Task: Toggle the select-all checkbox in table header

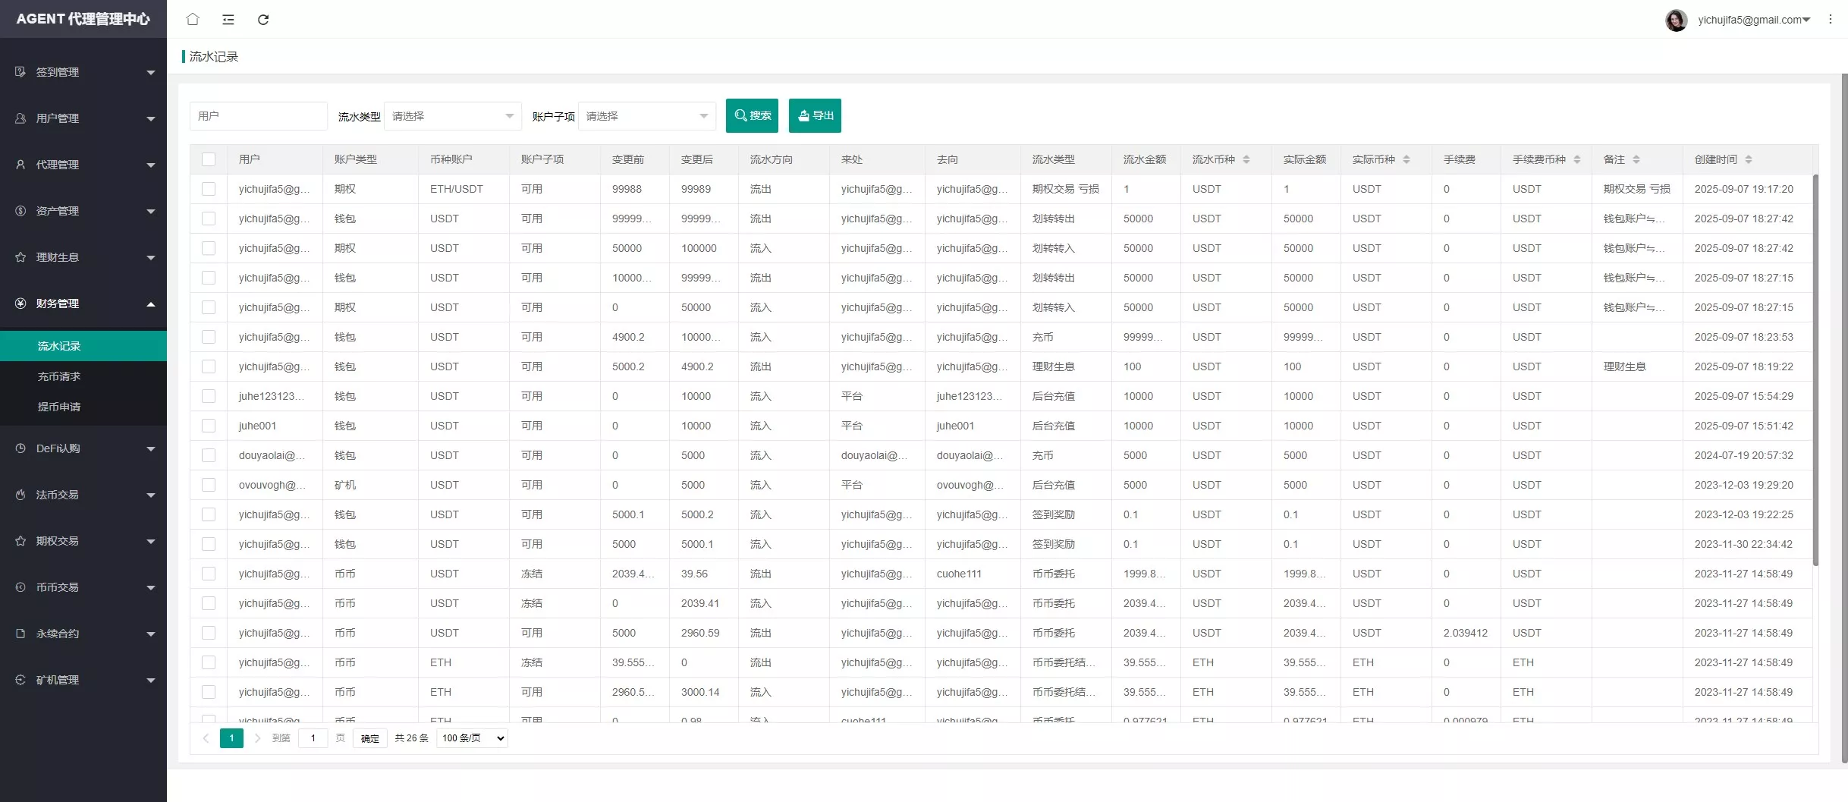Action: pyautogui.click(x=209, y=159)
